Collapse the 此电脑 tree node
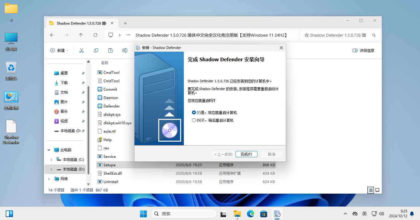Screen dimensions: 420x220 (x=49, y=150)
